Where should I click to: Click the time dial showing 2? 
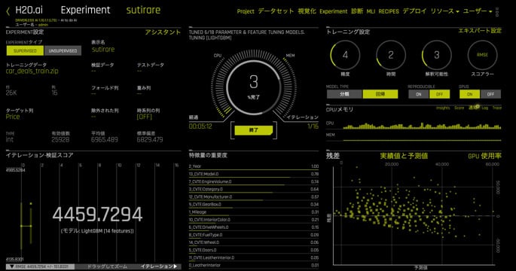[391, 55]
